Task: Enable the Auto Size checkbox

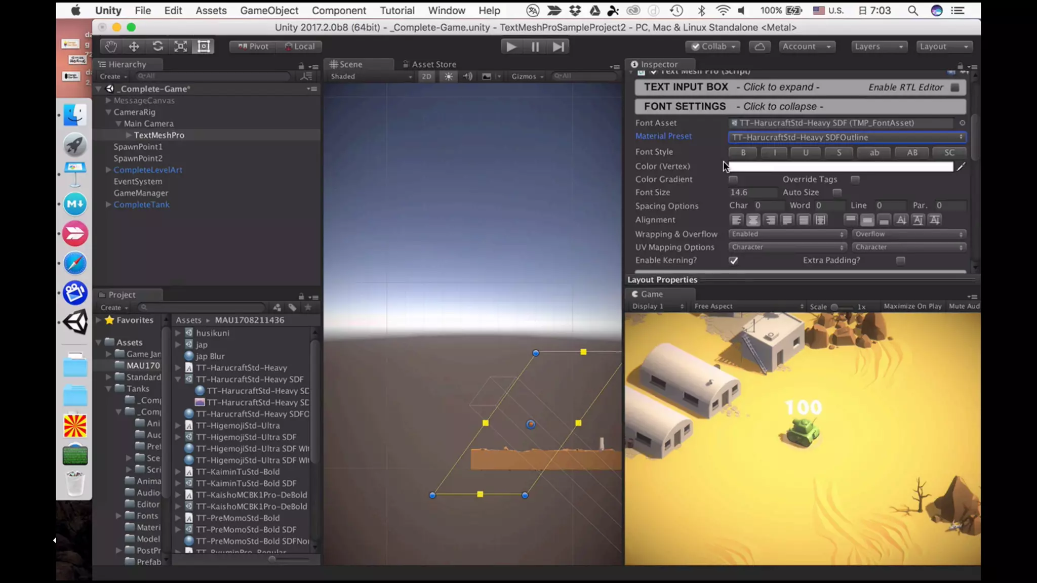Action: pos(837,192)
